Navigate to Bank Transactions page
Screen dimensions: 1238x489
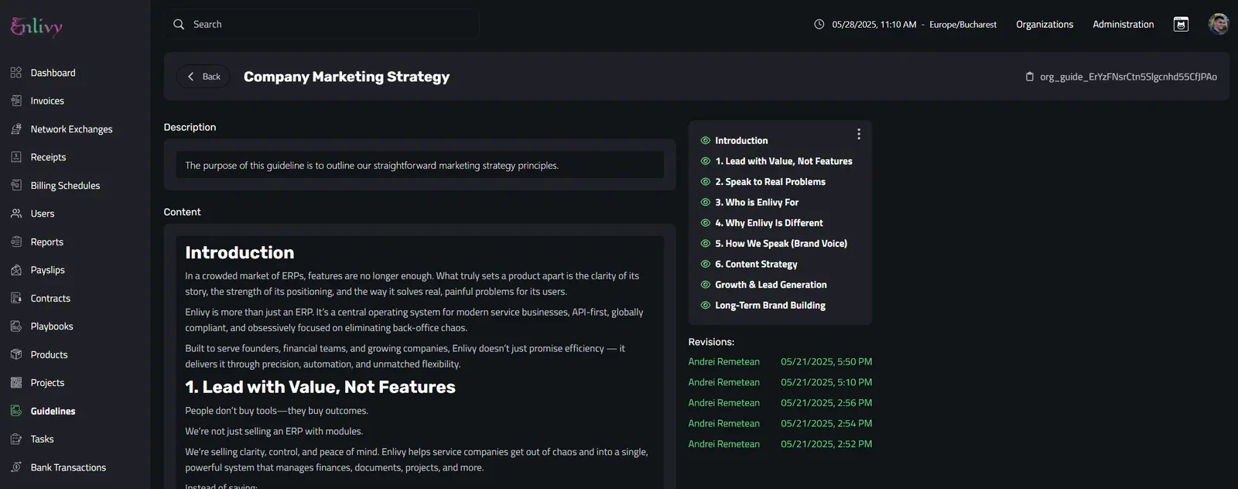(x=68, y=467)
